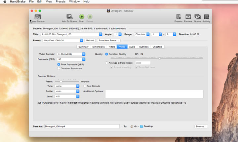Select Constant Quality radio button
Viewport: 238px width, 142px height.
pyautogui.click(x=106, y=54)
